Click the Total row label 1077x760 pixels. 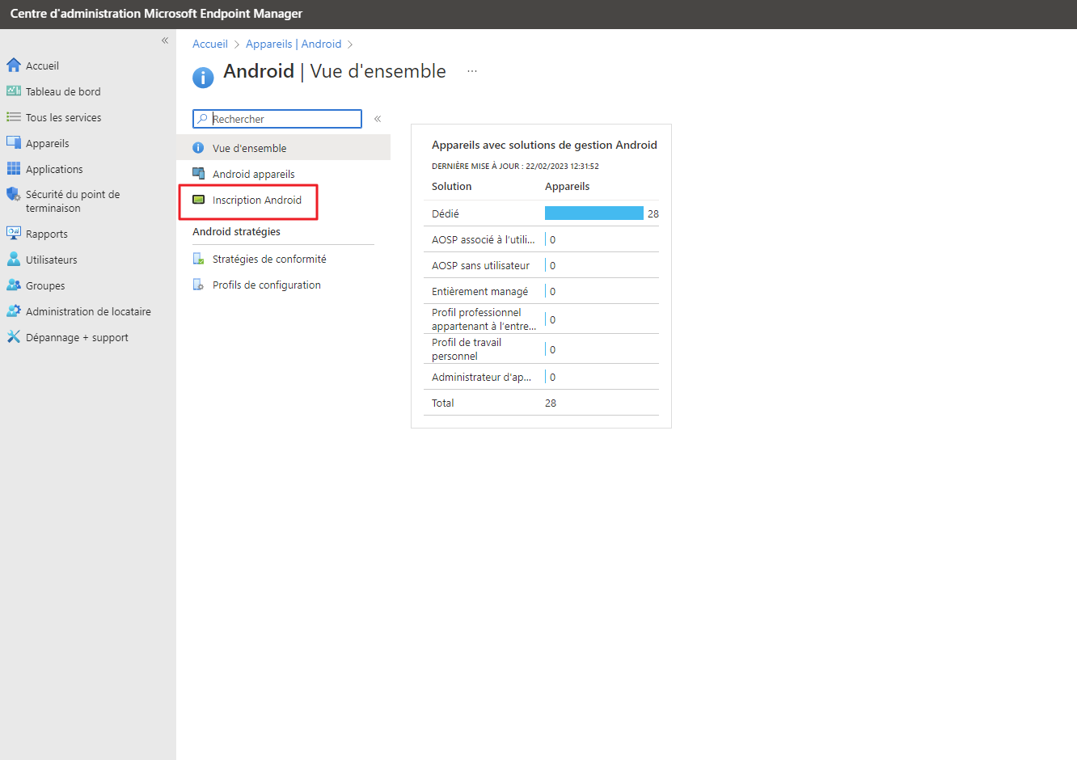point(443,403)
